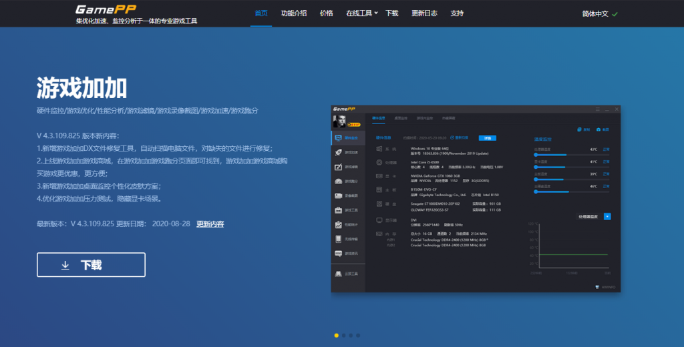Select the second carousel dot
Viewport: 684px width, 347px height.
pos(344,335)
